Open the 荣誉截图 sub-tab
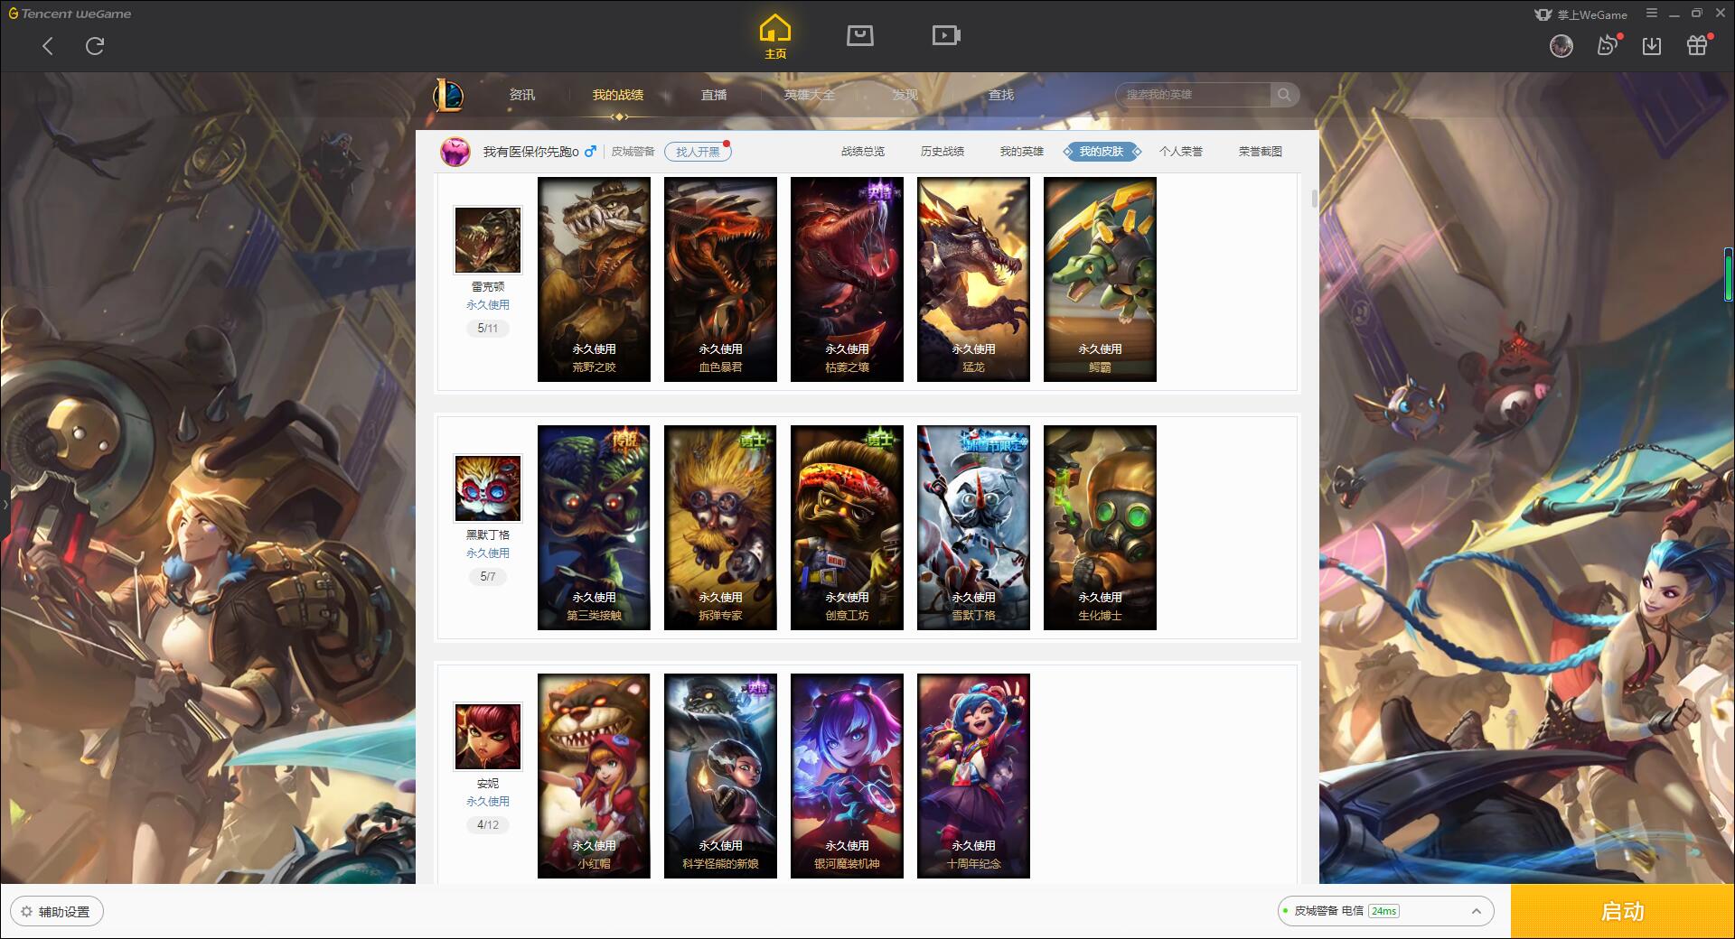Screen dimensions: 1735x939 (x=1261, y=152)
